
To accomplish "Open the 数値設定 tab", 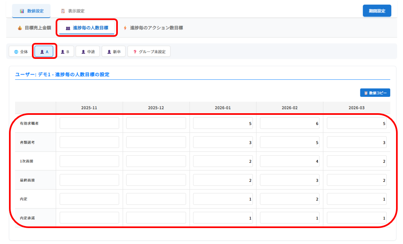I will [x=31, y=11].
